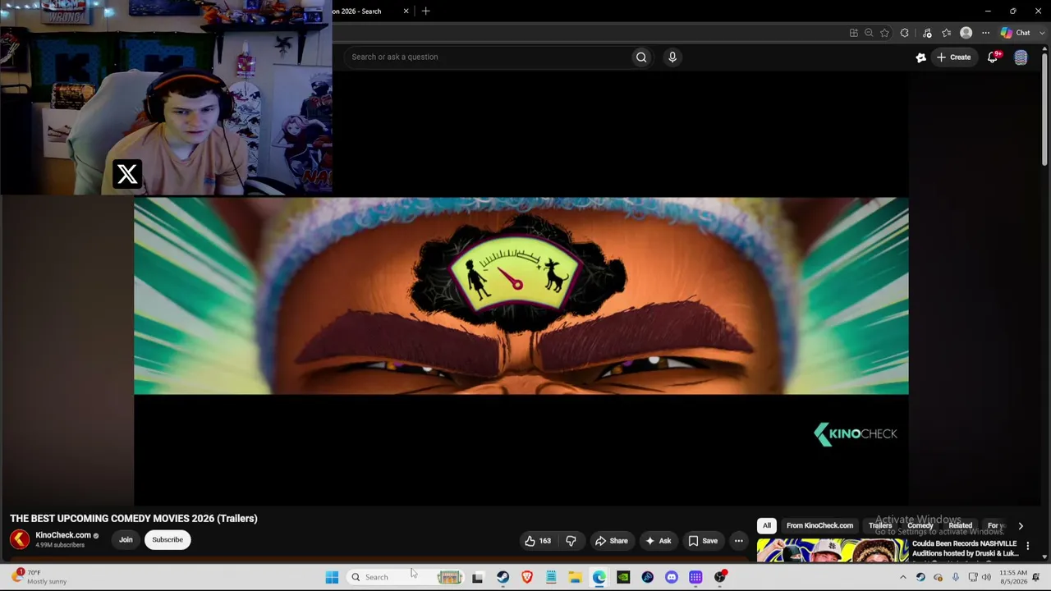This screenshot has height=591, width=1051.
Task: Launch Steam from the taskbar
Action: click(503, 577)
